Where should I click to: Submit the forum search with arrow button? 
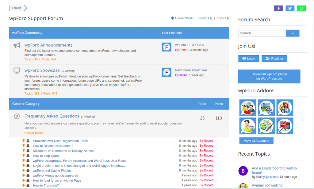[x=293, y=33]
